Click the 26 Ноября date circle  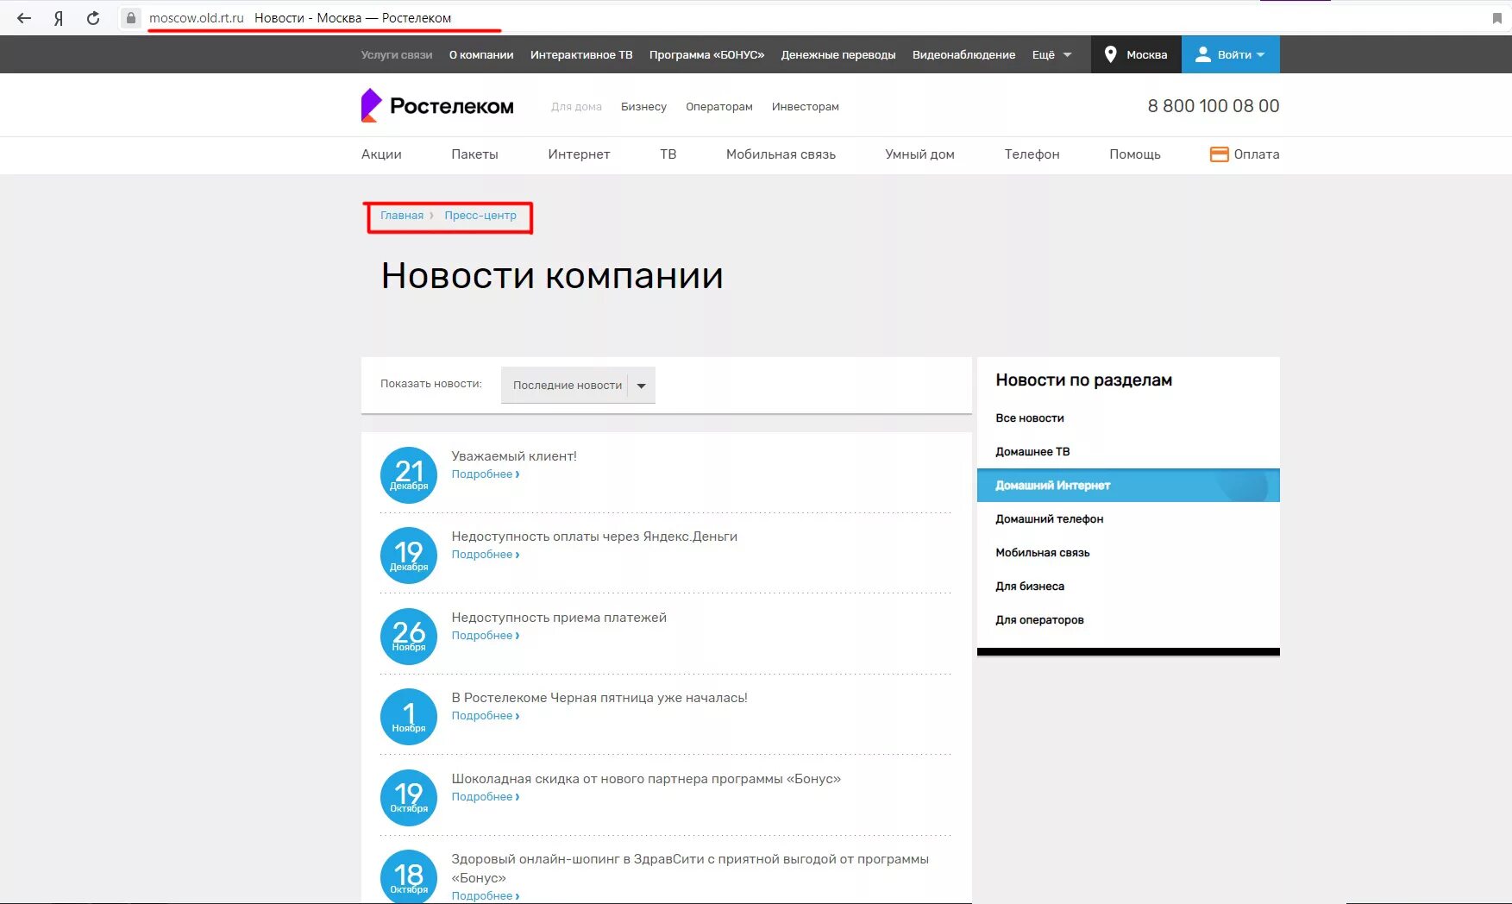tap(409, 637)
